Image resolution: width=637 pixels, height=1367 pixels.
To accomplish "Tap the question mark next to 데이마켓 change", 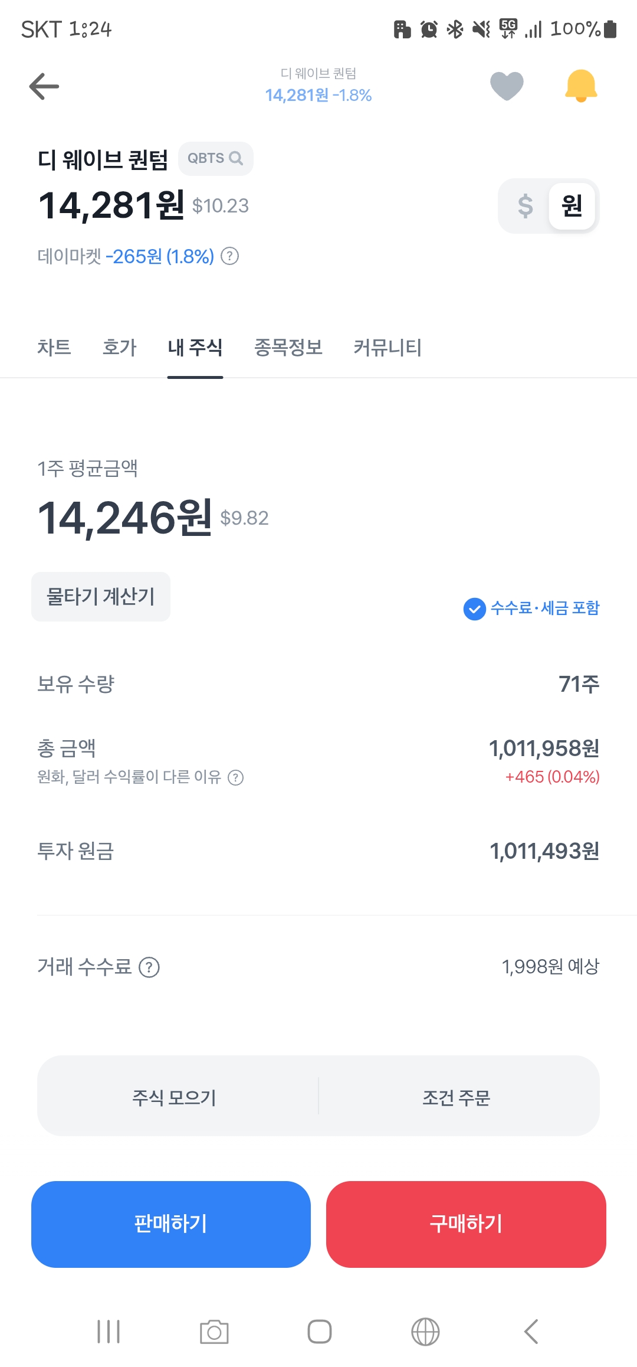I will (229, 256).
